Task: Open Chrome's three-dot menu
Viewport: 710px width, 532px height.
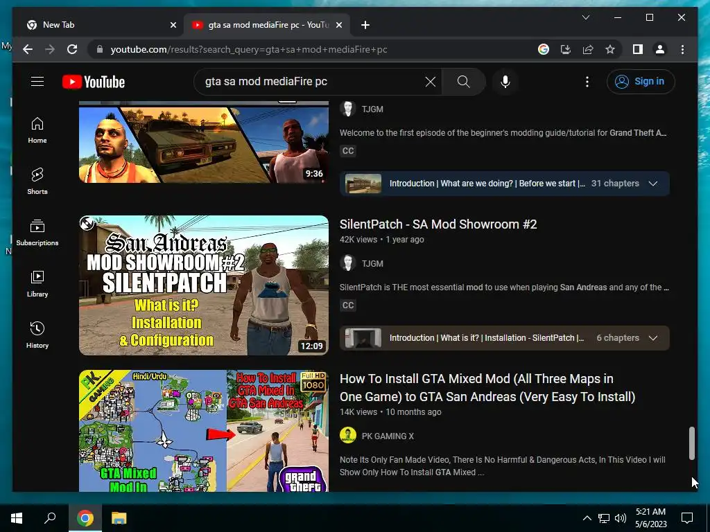Action: pos(682,49)
